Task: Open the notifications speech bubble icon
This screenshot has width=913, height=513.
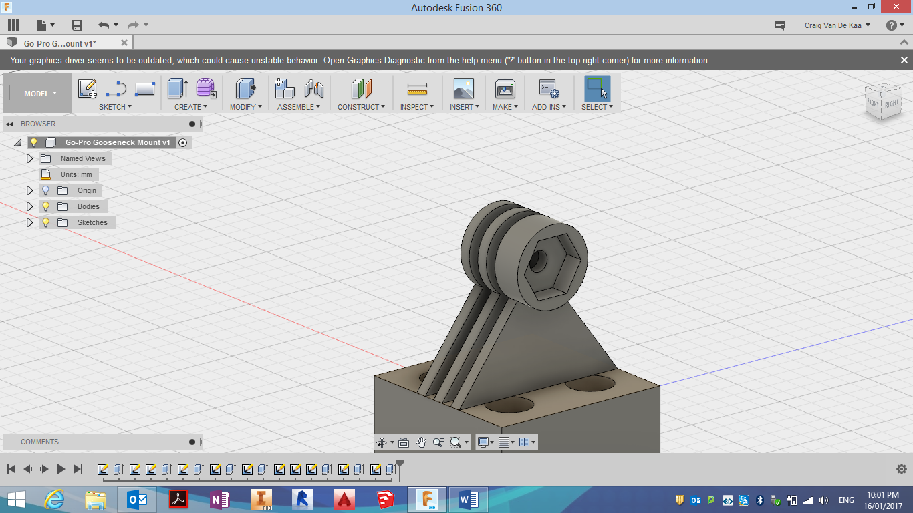Action: (x=779, y=25)
